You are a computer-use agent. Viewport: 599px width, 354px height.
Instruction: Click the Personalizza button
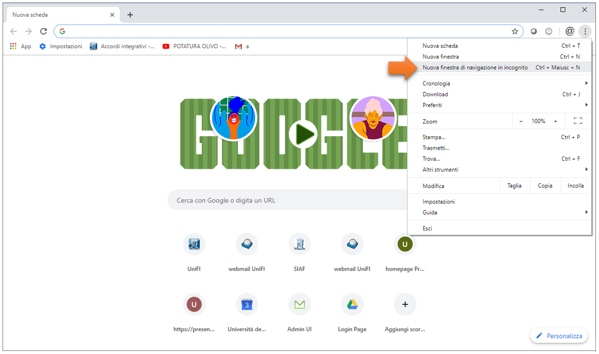click(x=559, y=336)
